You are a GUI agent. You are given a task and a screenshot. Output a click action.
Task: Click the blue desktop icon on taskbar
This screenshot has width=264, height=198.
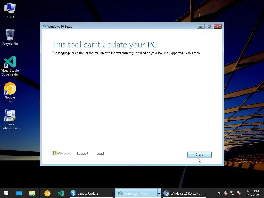pyautogui.click(x=19, y=193)
